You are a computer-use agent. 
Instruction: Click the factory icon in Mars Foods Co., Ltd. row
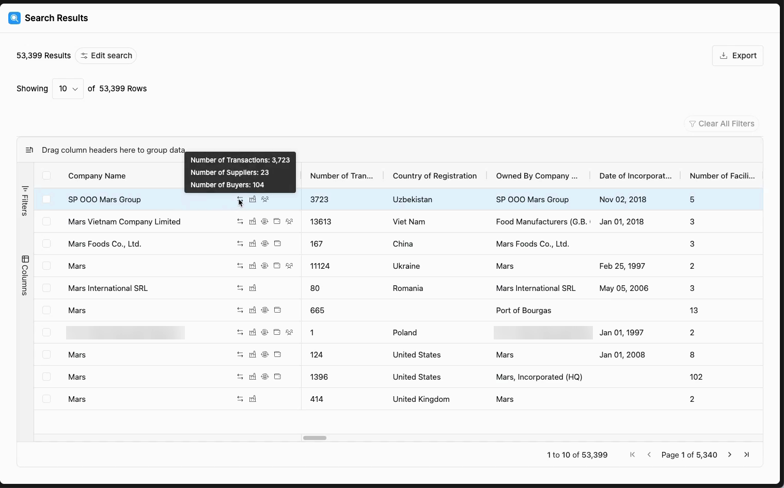253,243
